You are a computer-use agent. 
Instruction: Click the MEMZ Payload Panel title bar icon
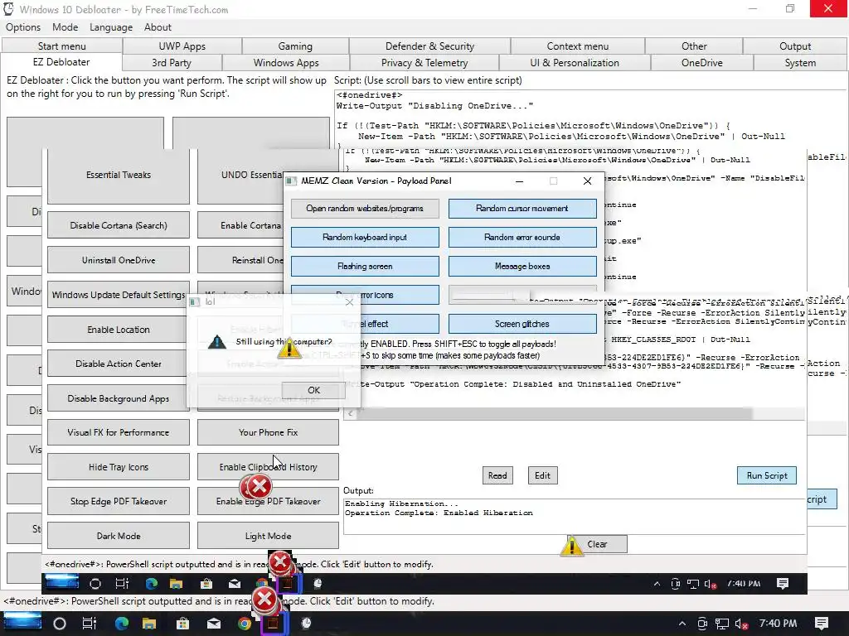pos(291,181)
